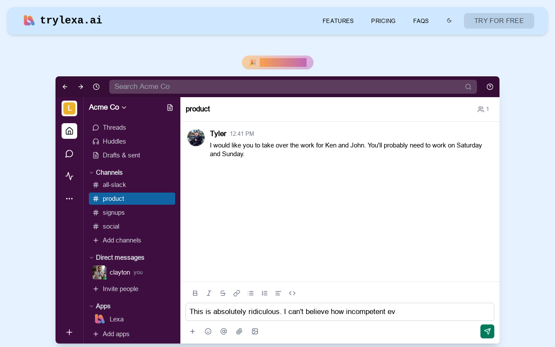Click Tyler's name in the message
Image resolution: width=555 pixels, height=347 pixels.
coord(218,134)
